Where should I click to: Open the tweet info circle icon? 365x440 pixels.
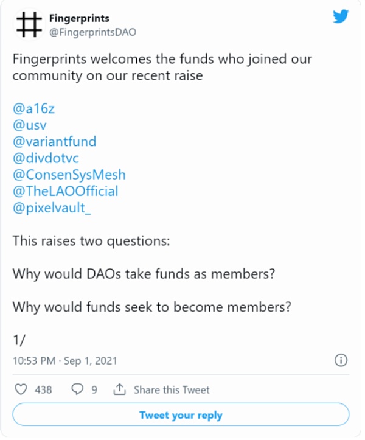click(341, 360)
